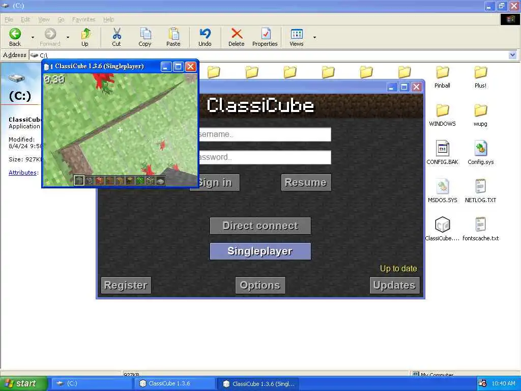Select the Pinball folder

tap(442, 77)
